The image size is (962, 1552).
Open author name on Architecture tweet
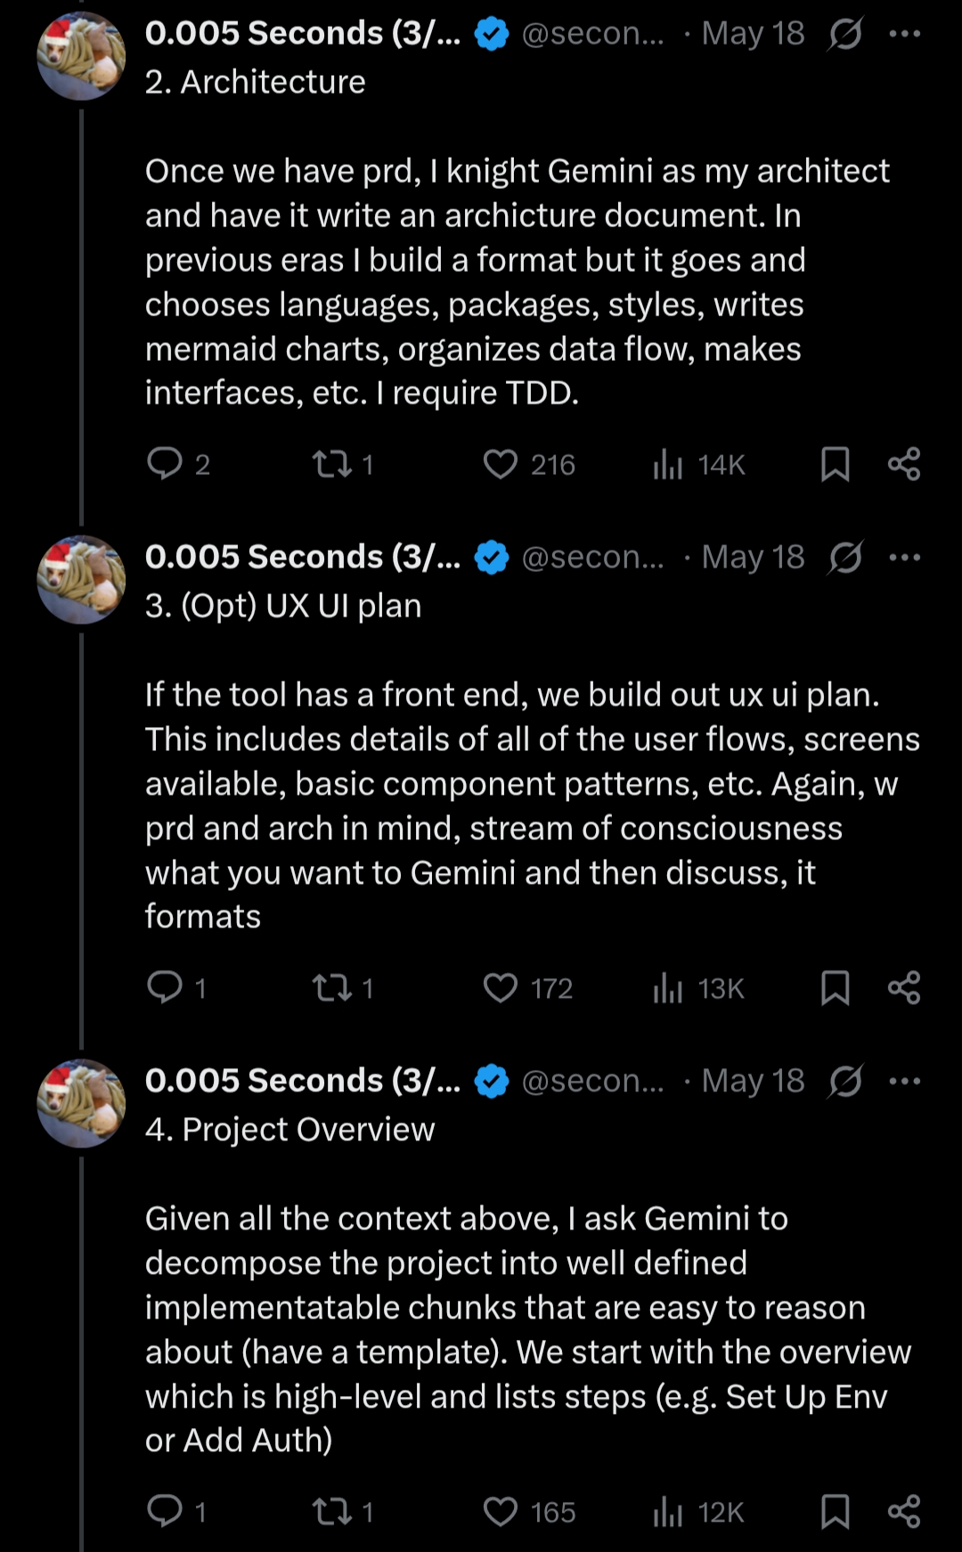point(303,34)
